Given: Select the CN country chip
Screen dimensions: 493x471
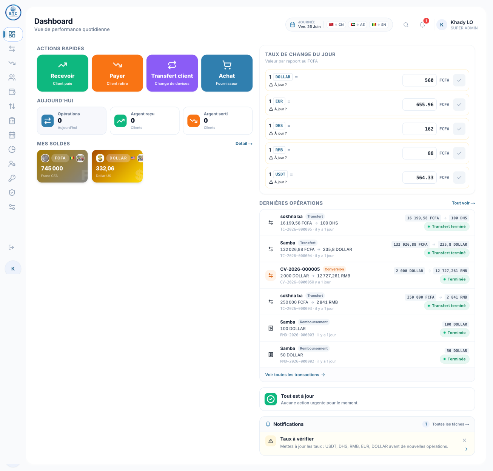Looking at the screenshot, I should tap(336, 25).
